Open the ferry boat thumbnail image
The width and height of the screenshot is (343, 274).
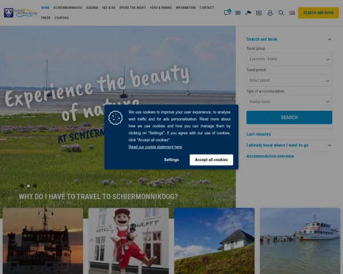pyautogui.click(x=43, y=240)
